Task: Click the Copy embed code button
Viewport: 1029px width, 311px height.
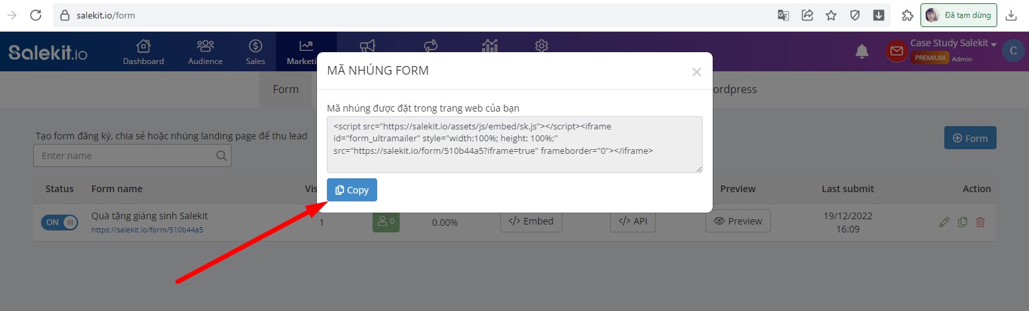Action: (352, 190)
